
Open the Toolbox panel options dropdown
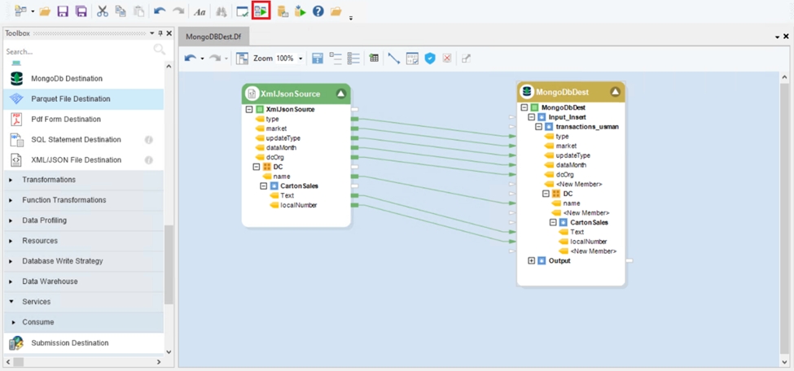pos(151,33)
